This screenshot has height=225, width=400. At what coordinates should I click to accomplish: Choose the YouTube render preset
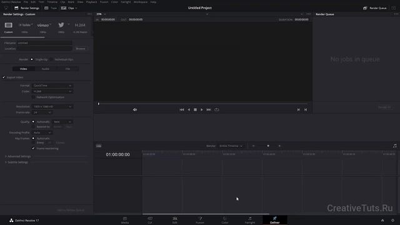(x=25, y=25)
